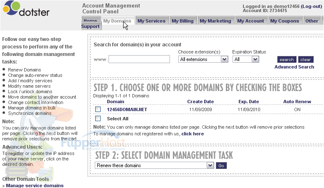Open the 12456DOMAIN.NET domain link
Image resolution: width=324 pixels, height=188 pixels.
(x=127, y=109)
